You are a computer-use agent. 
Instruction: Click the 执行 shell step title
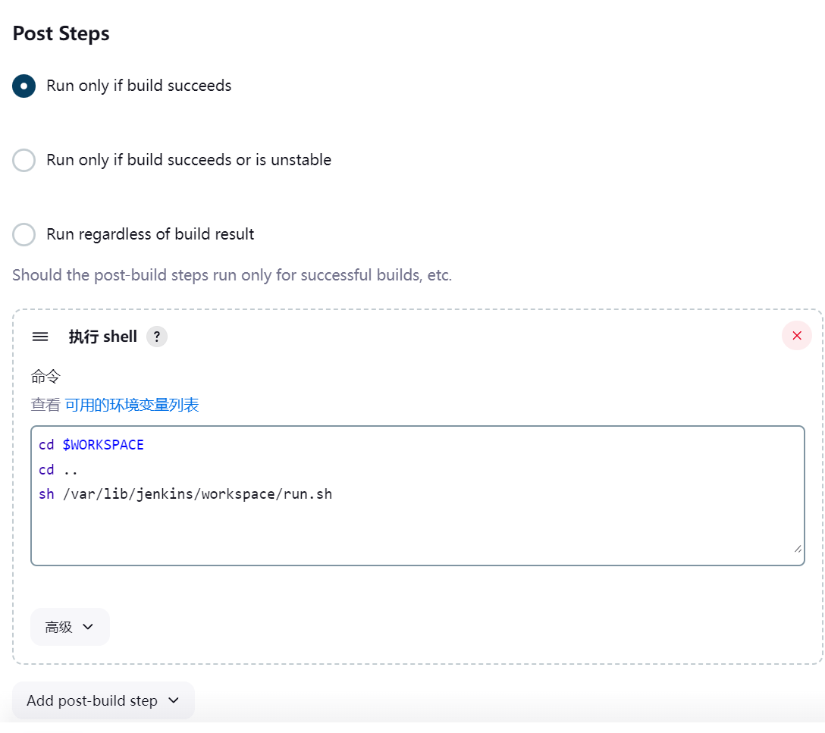[102, 337]
